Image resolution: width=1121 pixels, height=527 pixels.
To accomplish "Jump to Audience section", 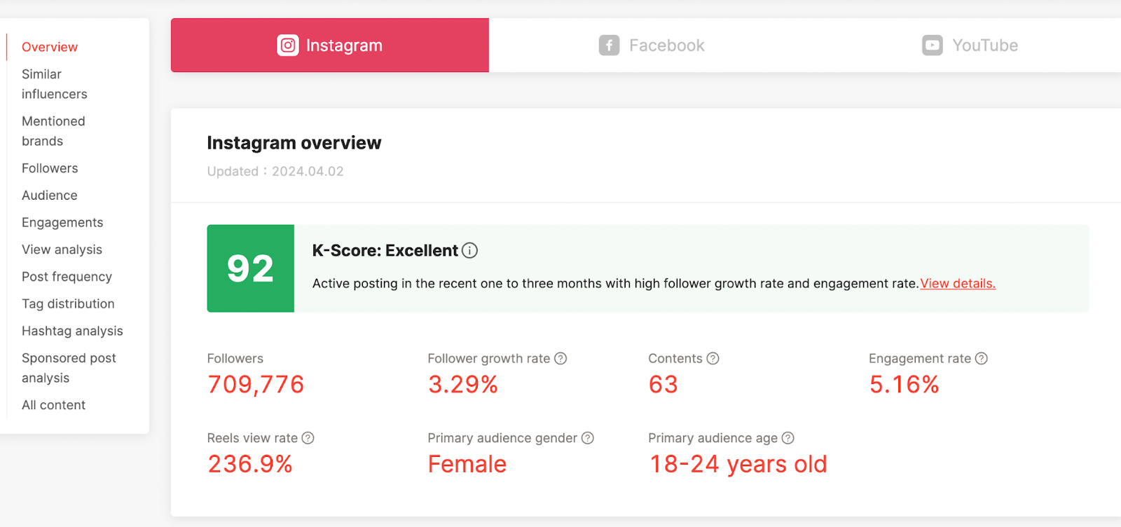I will coord(50,196).
